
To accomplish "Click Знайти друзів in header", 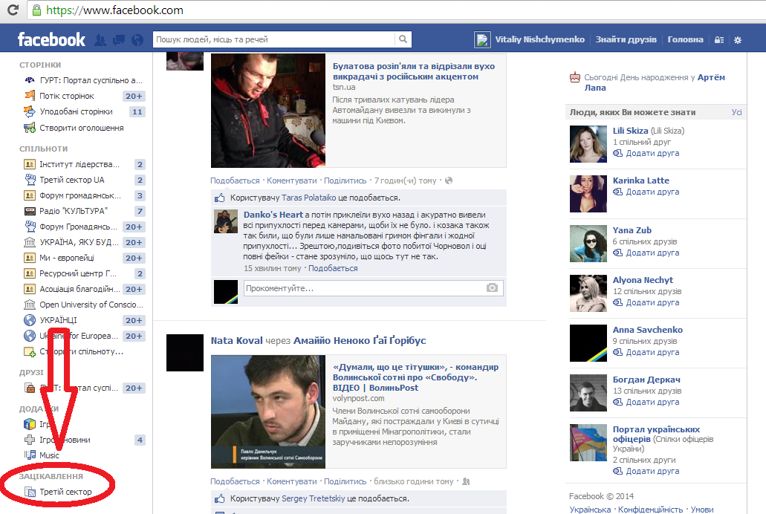I will click(626, 39).
